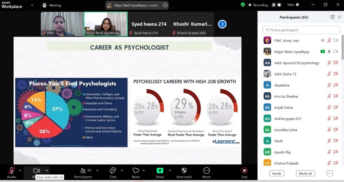344x182 pixels.
Task: Click the red End meeting icon
Action: click(244, 170)
